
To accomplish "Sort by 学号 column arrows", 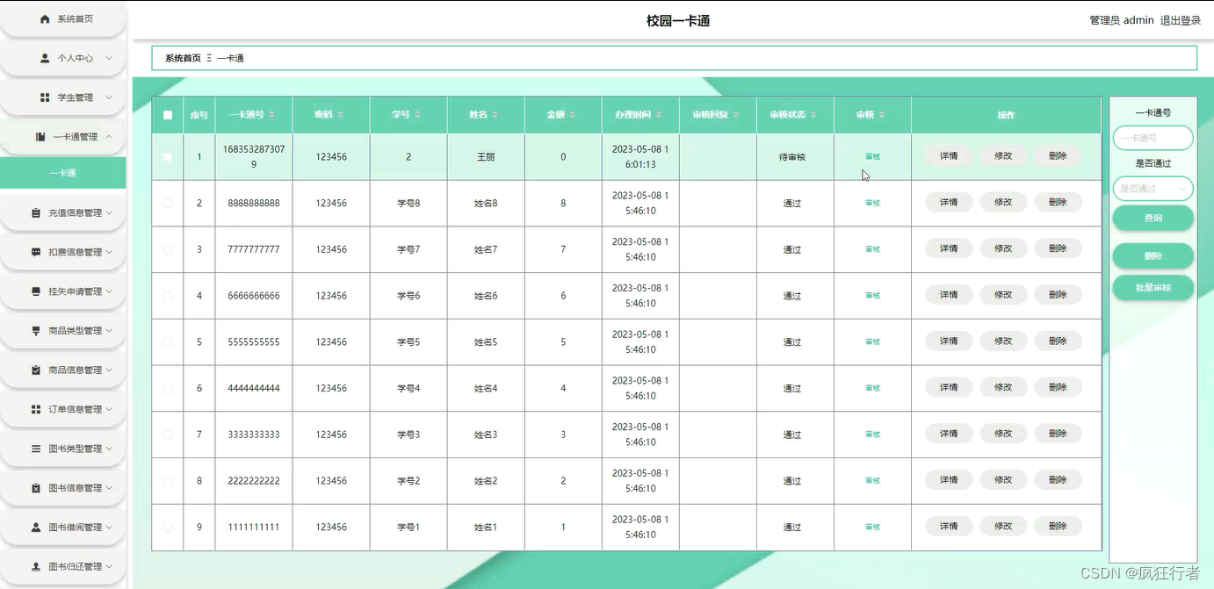I will coord(417,115).
